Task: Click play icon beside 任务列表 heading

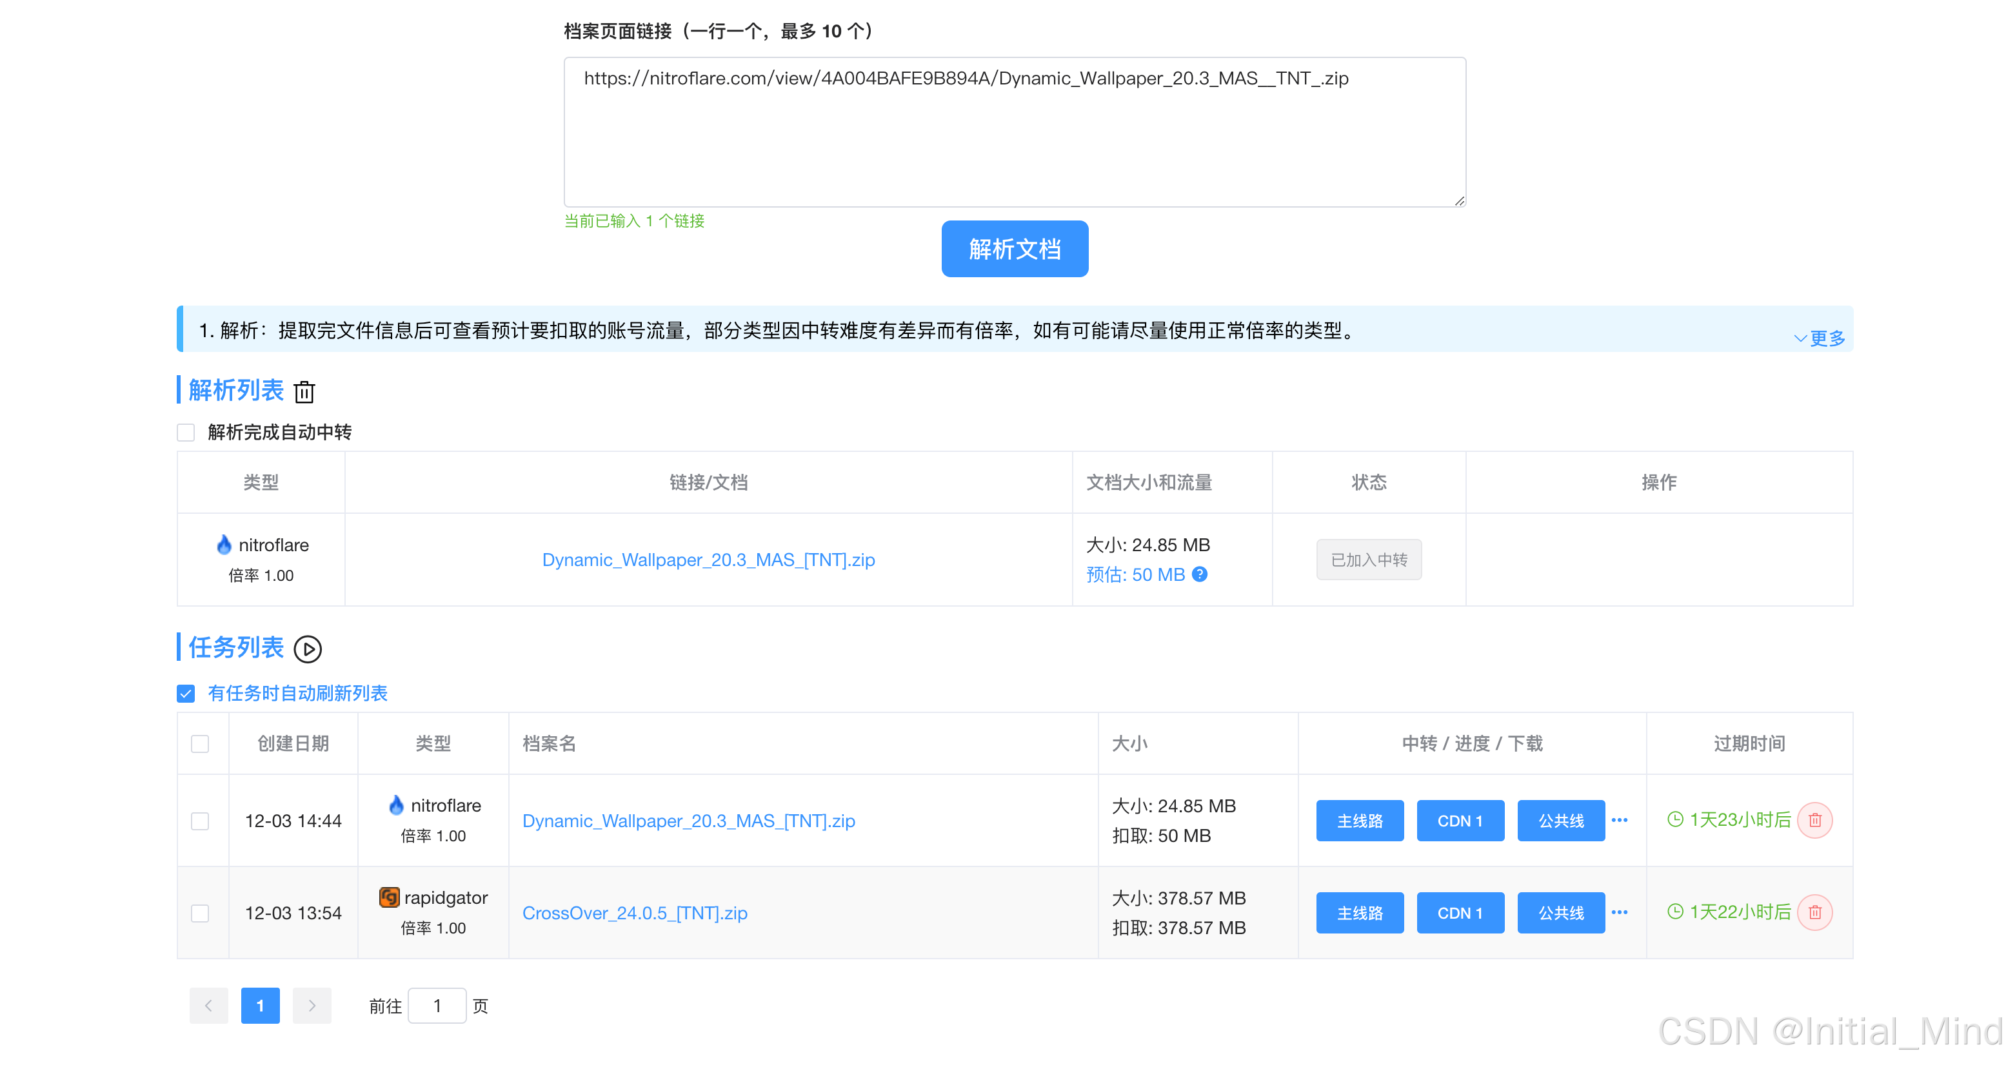Action: (308, 649)
